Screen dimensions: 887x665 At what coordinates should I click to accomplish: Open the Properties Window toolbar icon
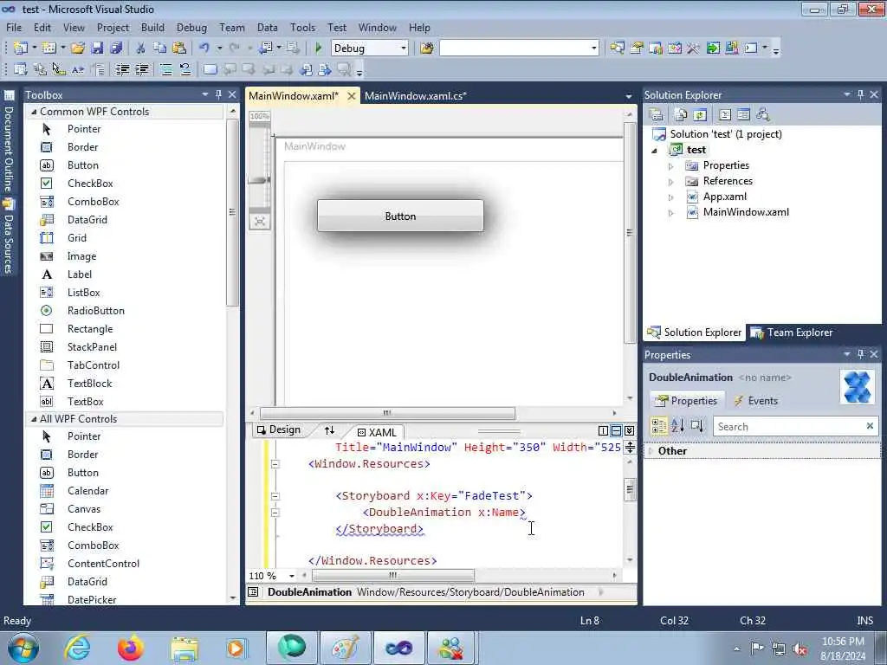click(x=637, y=48)
